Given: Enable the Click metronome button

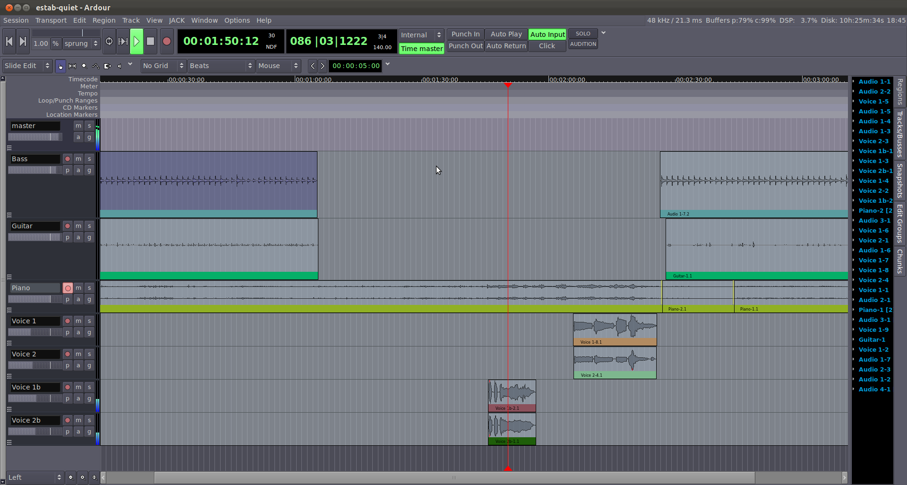Looking at the screenshot, I should (547, 46).
